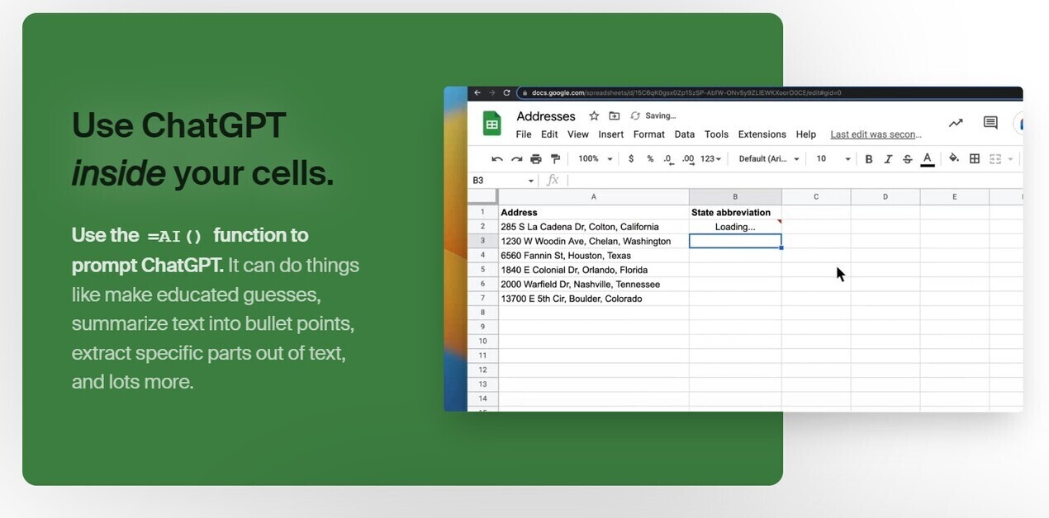Click the undo arrow in the toolbar

coord(496,159)
